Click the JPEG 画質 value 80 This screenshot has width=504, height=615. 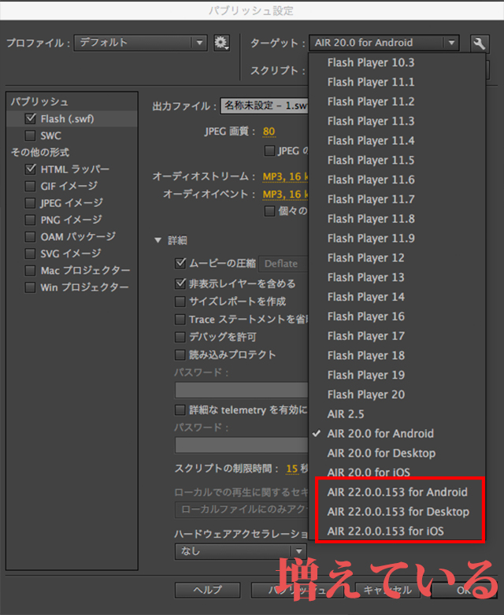tap(269, 132)
